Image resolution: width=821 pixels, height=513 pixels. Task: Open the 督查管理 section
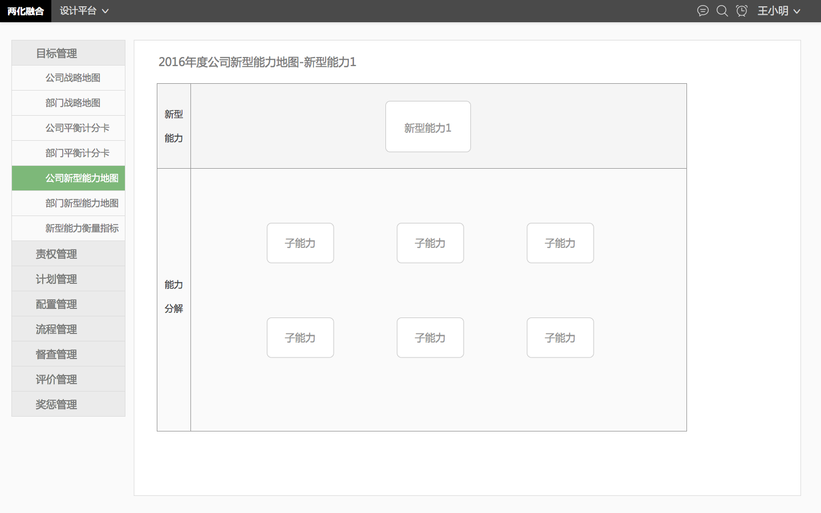point(68,353)
